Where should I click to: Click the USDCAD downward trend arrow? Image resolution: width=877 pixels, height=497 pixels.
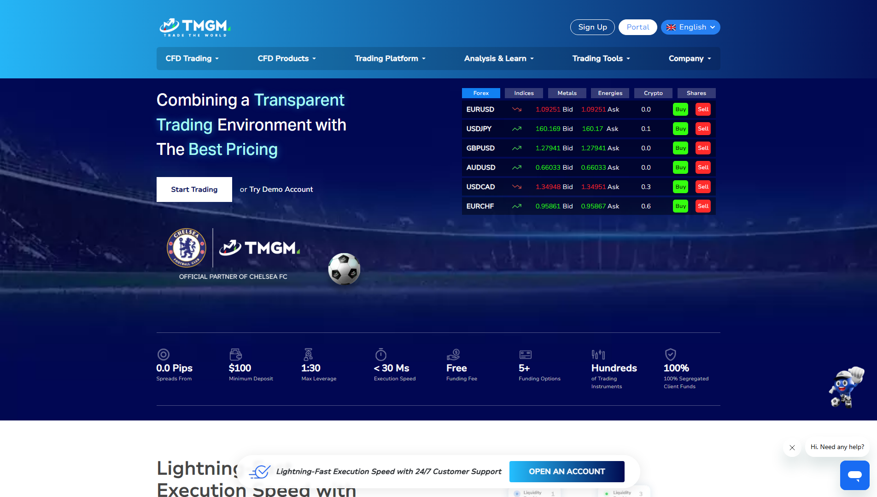tap(517, 187)
